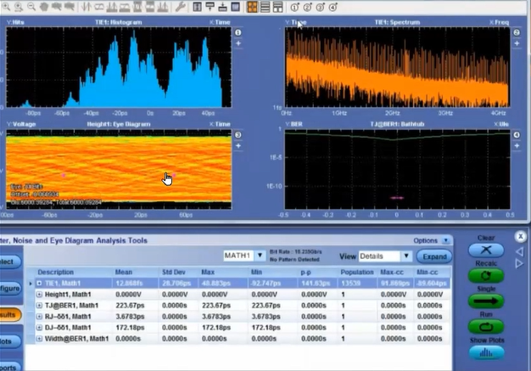
Task: Toggle X:Time checkbox on Histogram plot
Action: (x=212, y=22)
